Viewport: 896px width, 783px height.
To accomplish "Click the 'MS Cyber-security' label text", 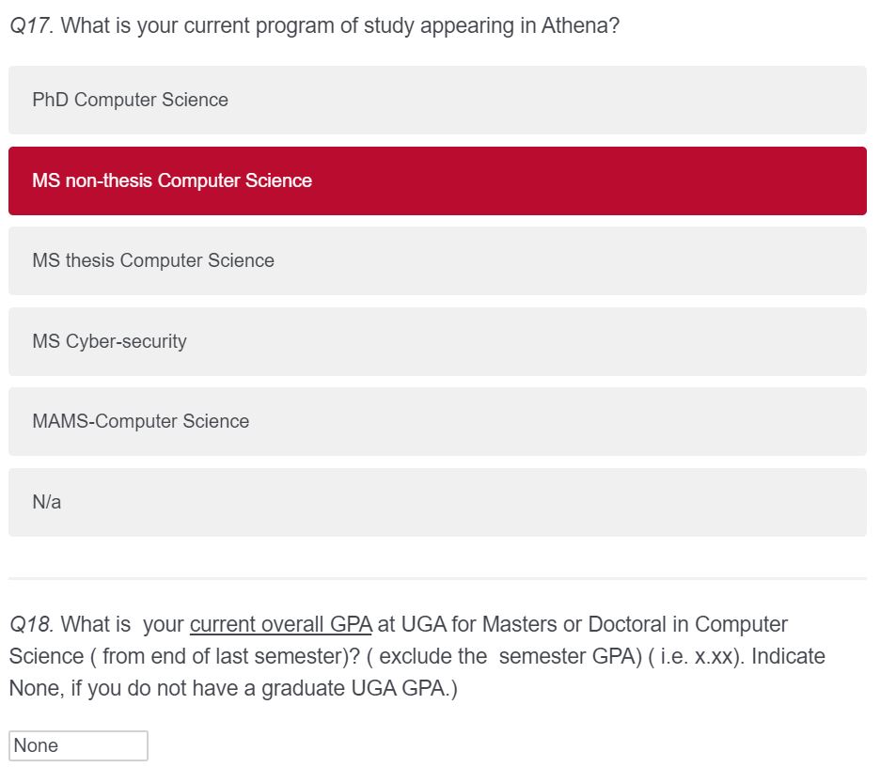I will click(x=109, y=341).
